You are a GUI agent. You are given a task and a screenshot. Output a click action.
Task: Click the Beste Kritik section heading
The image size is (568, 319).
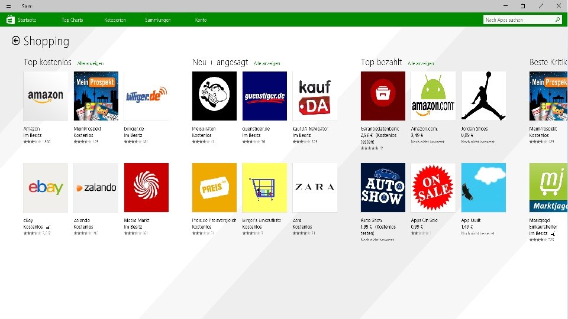coord(548,62)
